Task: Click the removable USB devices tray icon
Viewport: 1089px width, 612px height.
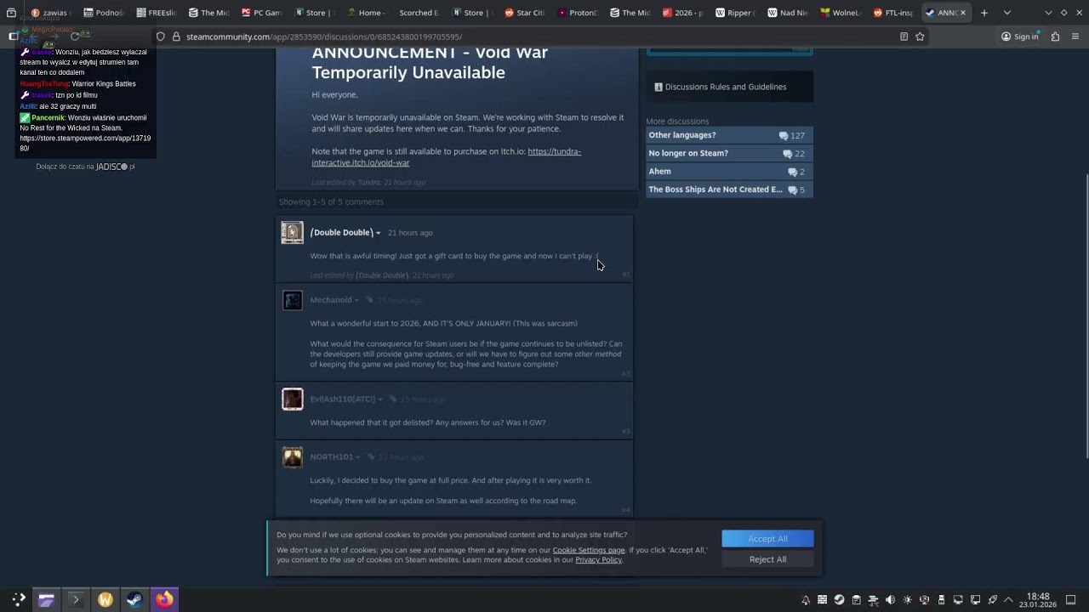Action: pyautogui.click(x=942, y=600)
